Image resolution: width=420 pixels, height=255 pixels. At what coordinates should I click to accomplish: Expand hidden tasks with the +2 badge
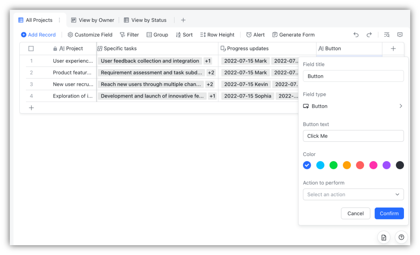click(x=211, y=73)
